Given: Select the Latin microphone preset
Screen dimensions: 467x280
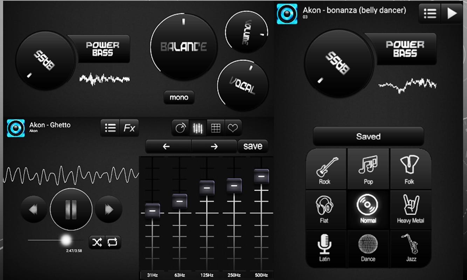Looking at the screenshot, I should pos(326,248).
